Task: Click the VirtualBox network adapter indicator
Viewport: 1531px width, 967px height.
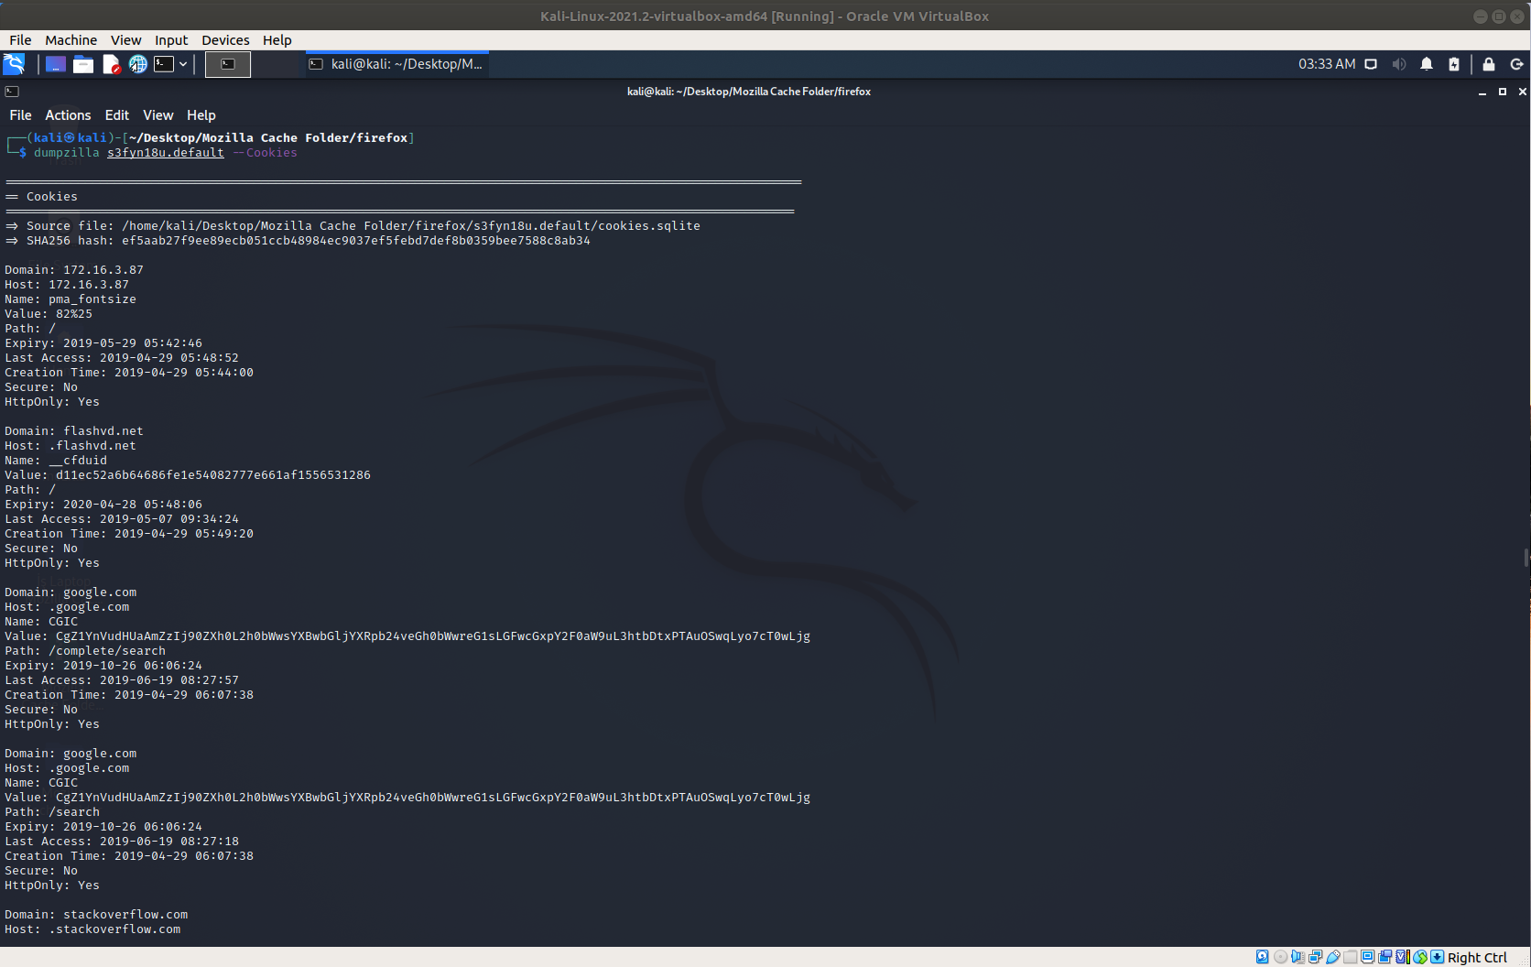Action: click(1315, 957)
